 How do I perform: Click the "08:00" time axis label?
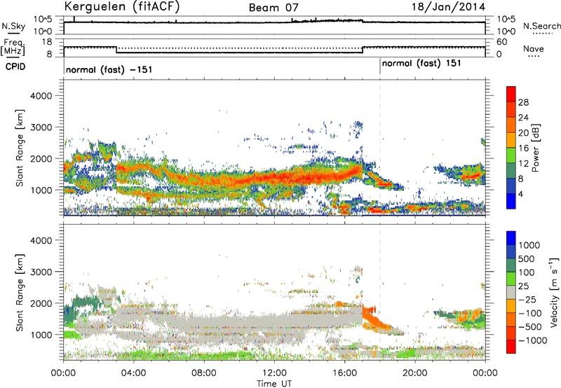click(x=204, y=373)
